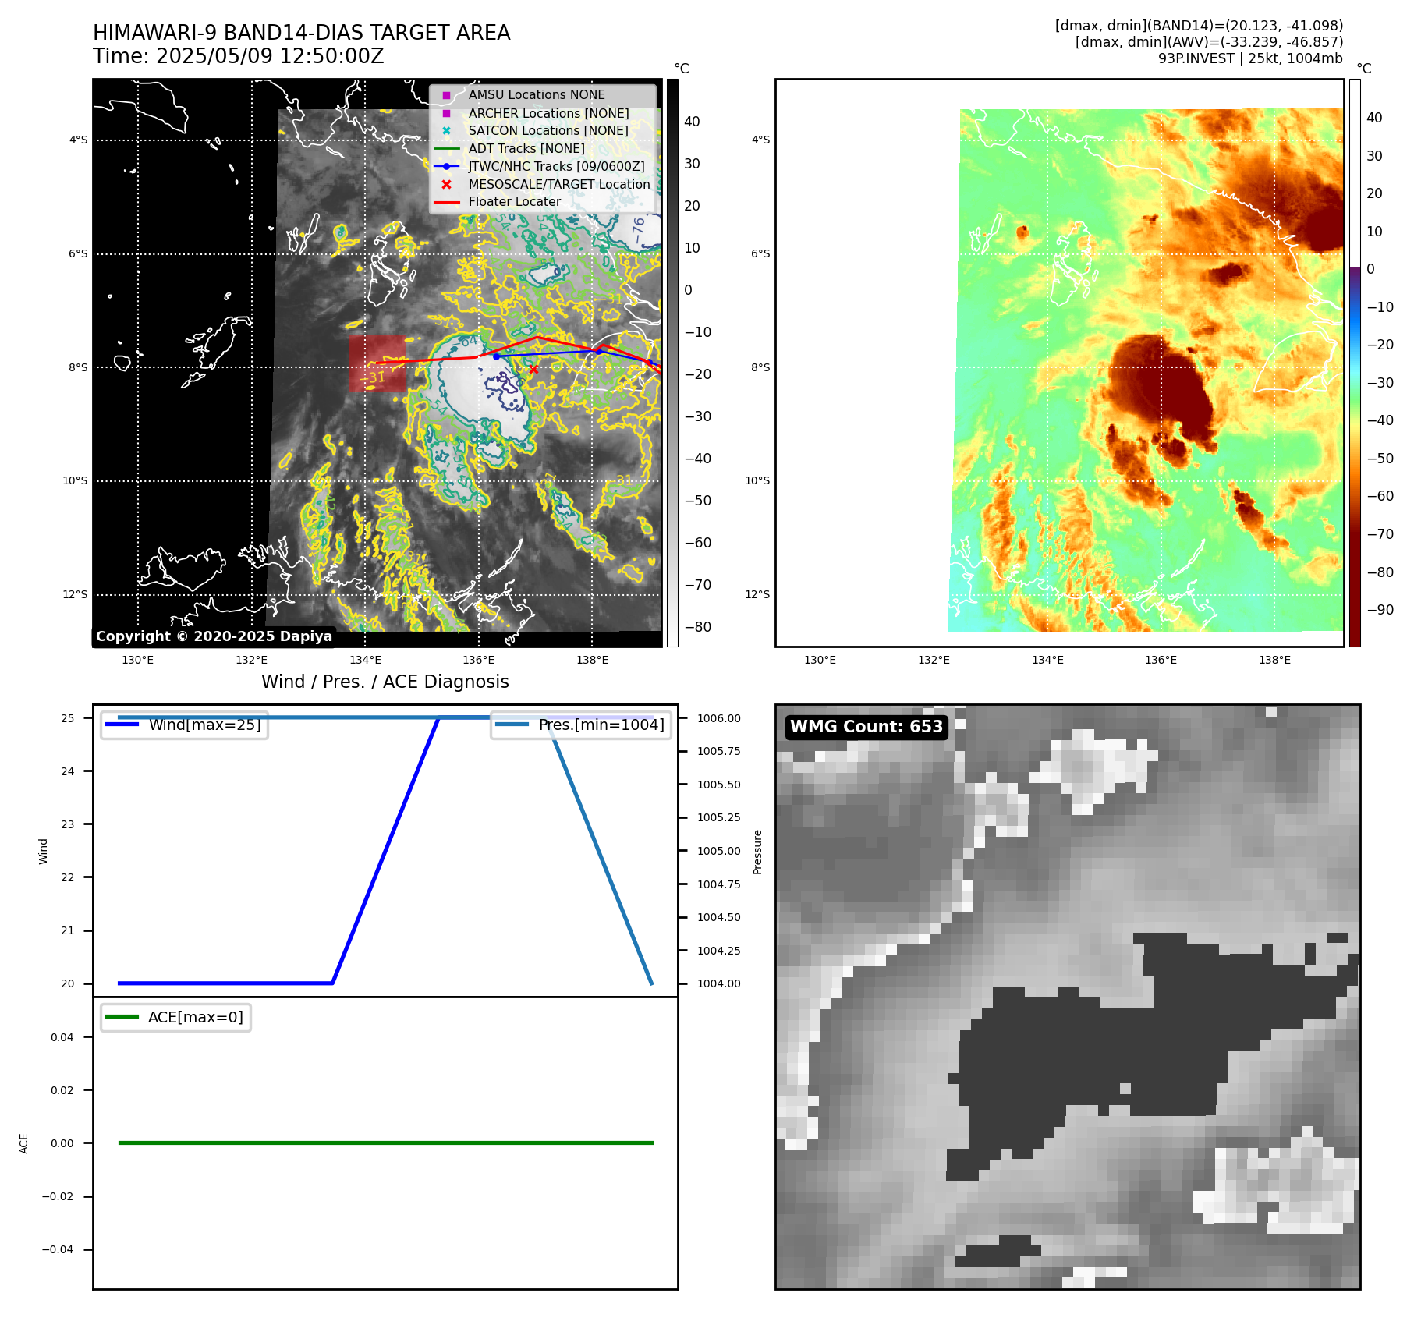The width and height of the screenshot is (1414, 1318).
Task: Click '1004.00' on the Pressure axis
Action: [719, 983]
